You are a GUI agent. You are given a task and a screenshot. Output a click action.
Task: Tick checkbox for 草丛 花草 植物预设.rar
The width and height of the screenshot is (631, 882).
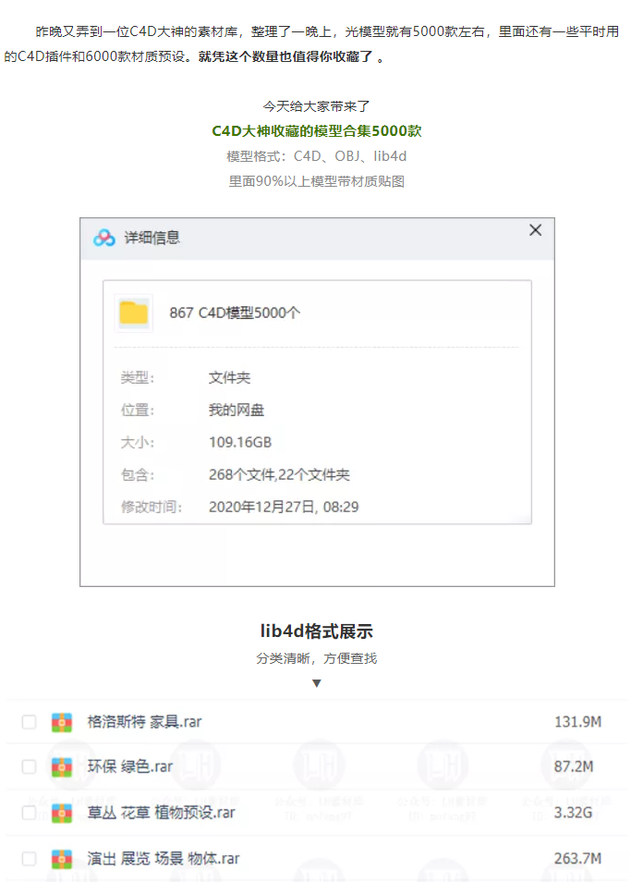click(30, 813)
